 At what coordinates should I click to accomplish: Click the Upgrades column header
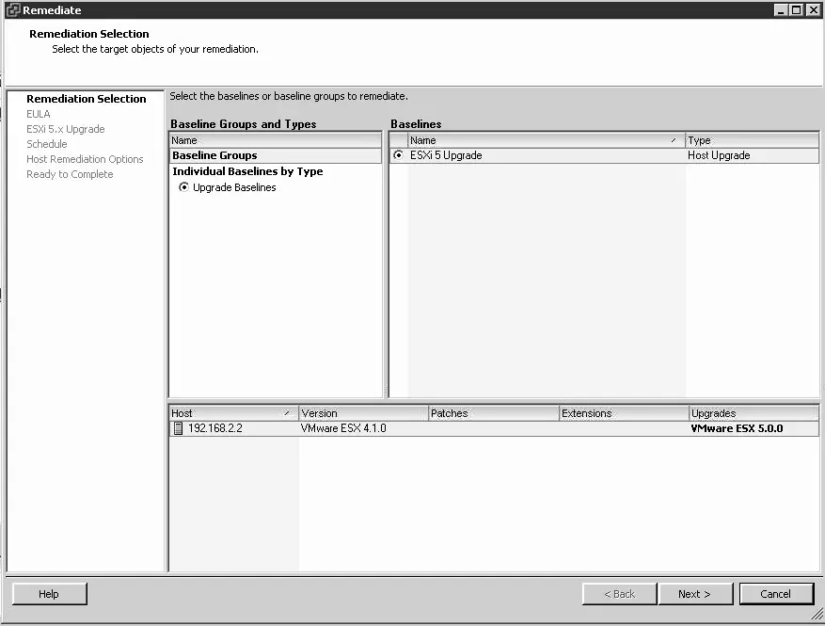pyautogui.click(x=754, y=413)
